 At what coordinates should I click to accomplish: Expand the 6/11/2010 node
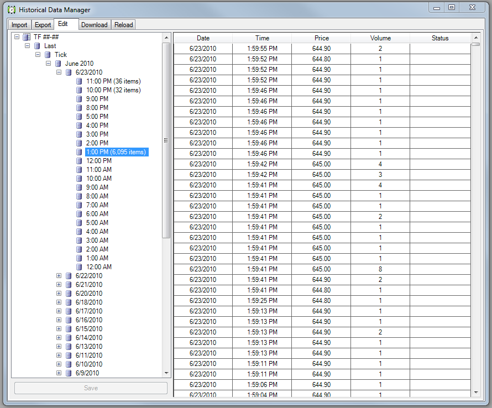tap(59, 355)
